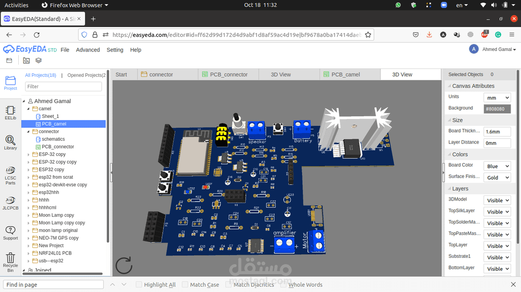Open the Board Color dropdown
521x292 pixels.
(x=497, y=166)
